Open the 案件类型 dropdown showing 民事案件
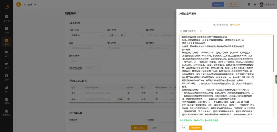 click(86, 35)
